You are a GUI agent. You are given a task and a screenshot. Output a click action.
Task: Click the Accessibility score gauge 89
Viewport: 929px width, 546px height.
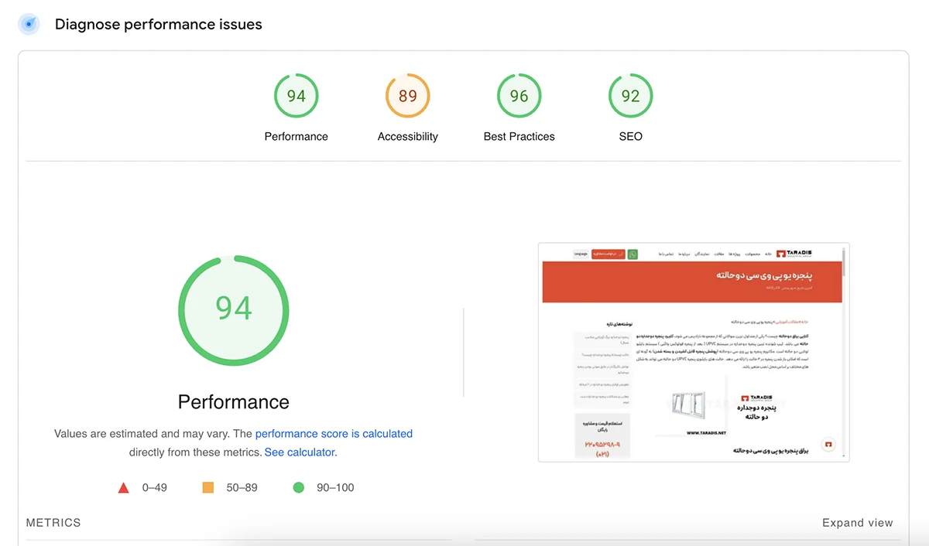(408, 96)
